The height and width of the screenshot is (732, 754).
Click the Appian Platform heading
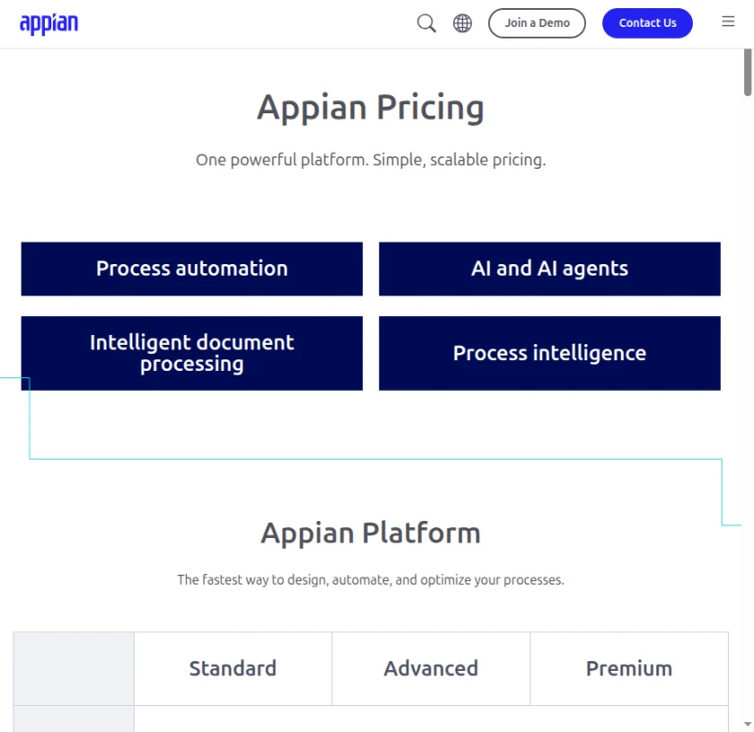(x=370, y=533)
